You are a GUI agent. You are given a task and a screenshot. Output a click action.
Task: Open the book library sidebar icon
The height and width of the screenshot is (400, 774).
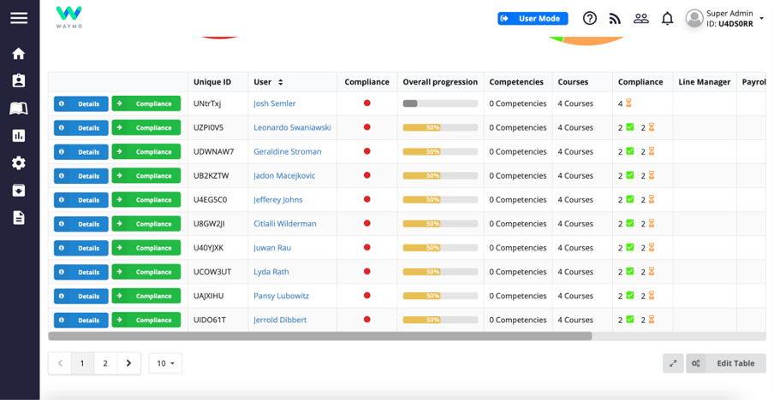pyautogui.click(x=19, y=109)
